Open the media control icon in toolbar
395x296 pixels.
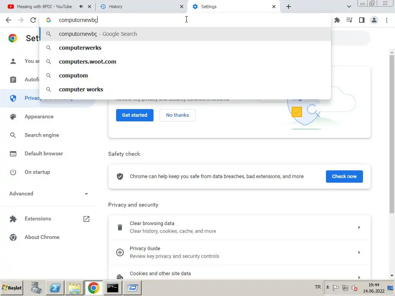349,20
